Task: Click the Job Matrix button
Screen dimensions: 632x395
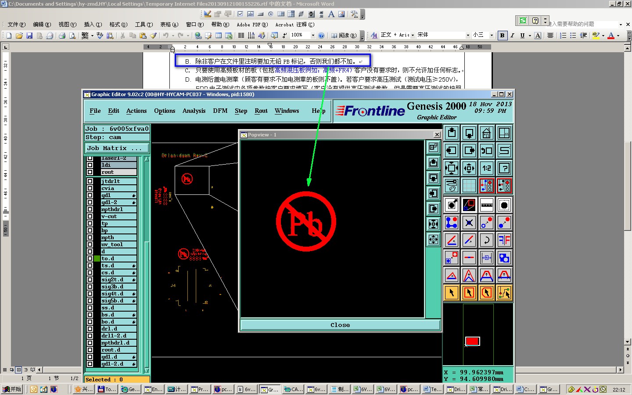Action: [x=117, y=148]
